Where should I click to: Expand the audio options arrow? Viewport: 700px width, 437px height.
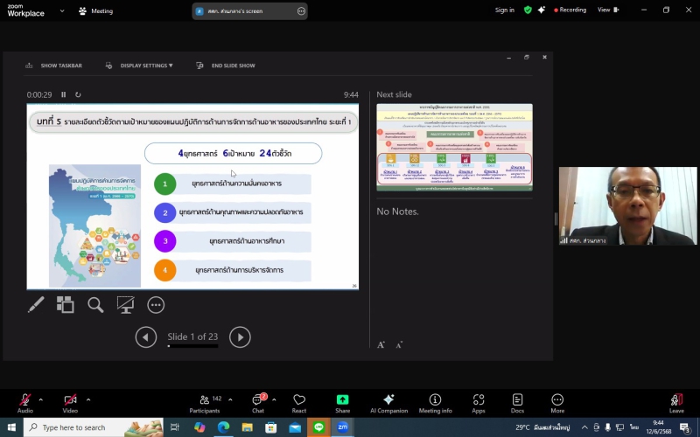point(40,399)
